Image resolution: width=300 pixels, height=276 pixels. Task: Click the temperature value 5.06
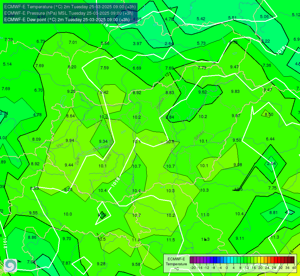pos(264,17)
